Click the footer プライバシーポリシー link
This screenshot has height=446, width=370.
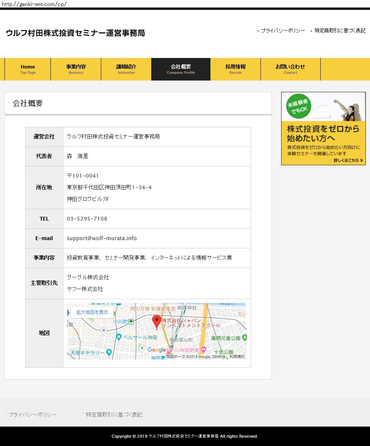click(33, 414)
